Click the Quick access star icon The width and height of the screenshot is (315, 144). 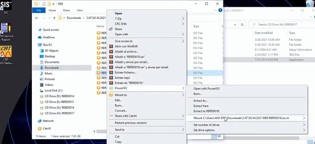tap(40, 30)
